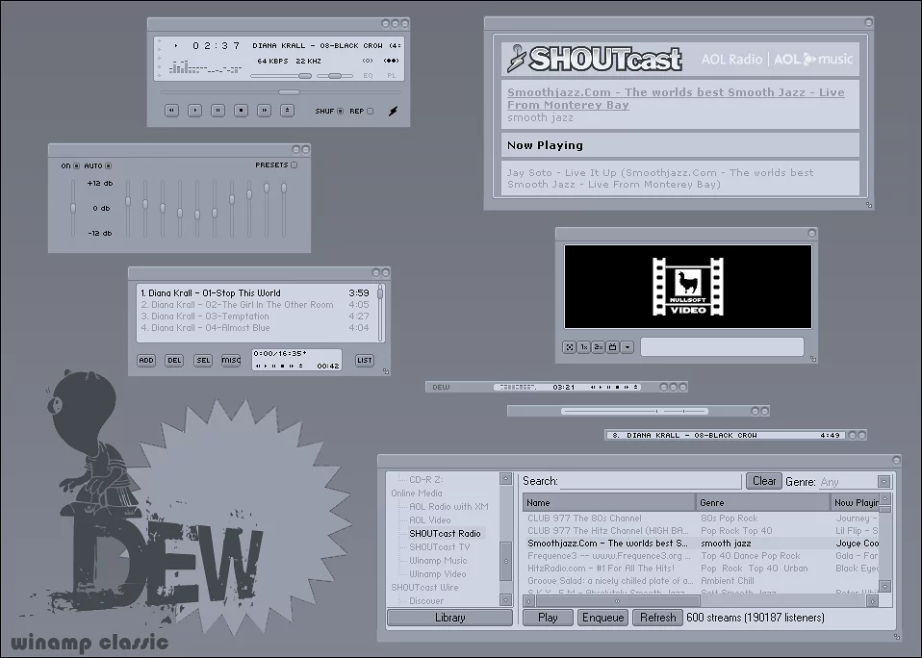
Task: Toggle the SHUF shuffle checkbox
Action: click(x=341, y=112)
